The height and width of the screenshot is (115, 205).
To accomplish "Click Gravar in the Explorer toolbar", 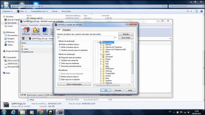I will (55, 11).
